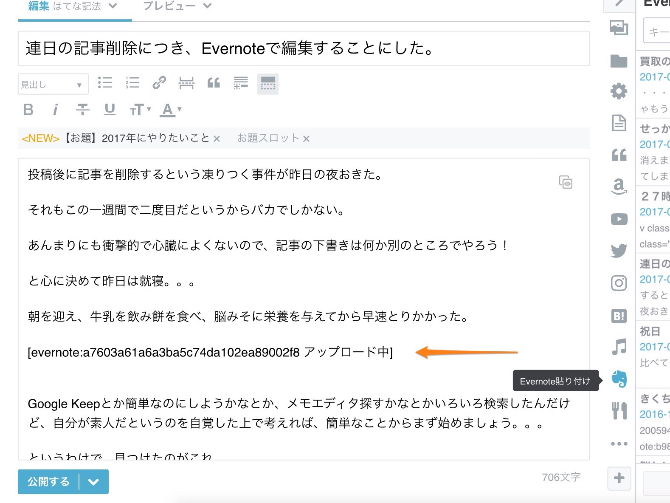Insert a hyperlink from the toolbar
Viewport: 670px width, 503px height.
tap(159, 83)
